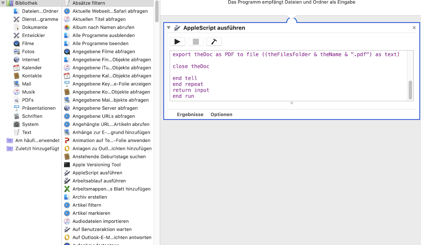Collapse the AppleScript ausführen action panel
Image resolution: width=421 pixels, height=245 pixels.
pyautogui.click(x=169, y=28)
